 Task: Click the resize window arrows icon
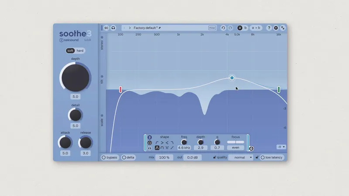pyautogui.click(x=283, y=28)
